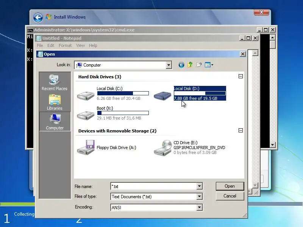Collapse the Hard Disk Drives group
The width and height of the screenshot is (303, 227).
click(x=241, y=76)
